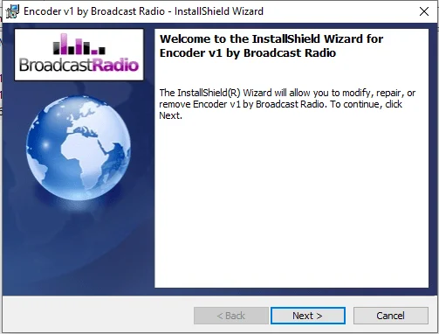This screenshot has height=334, width=439.
Task: Click the globe graphic in the left panel
Action: pyautogui.click(x=79, y=148)
